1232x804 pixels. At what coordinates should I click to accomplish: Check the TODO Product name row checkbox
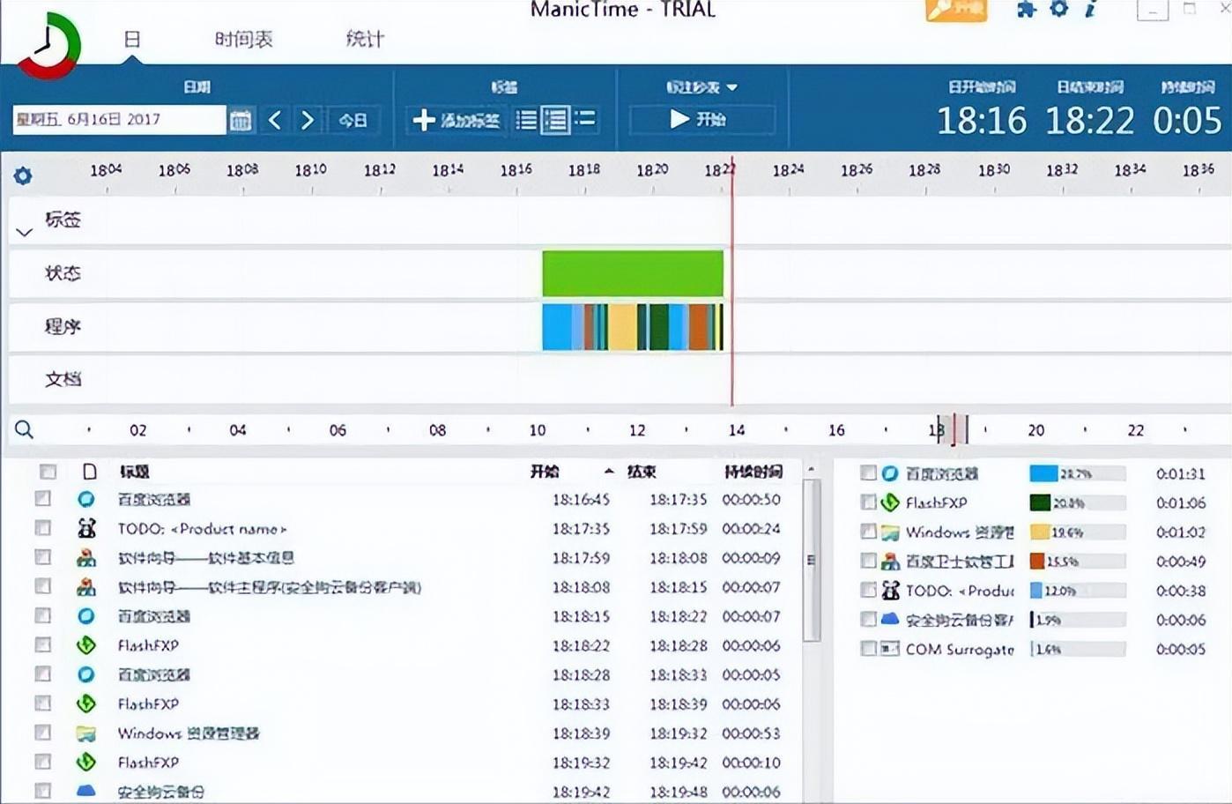click(x=42, y=528)
